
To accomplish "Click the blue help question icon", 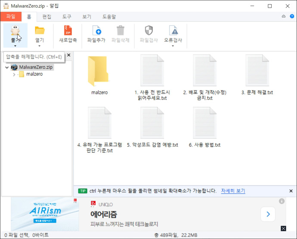I will tap(292, 16).
